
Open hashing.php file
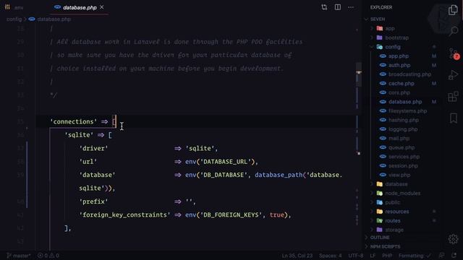pos(404,120)
